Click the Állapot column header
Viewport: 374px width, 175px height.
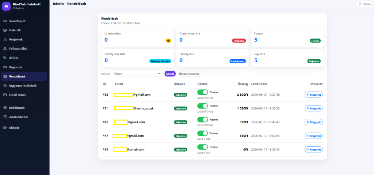(179, 84)
